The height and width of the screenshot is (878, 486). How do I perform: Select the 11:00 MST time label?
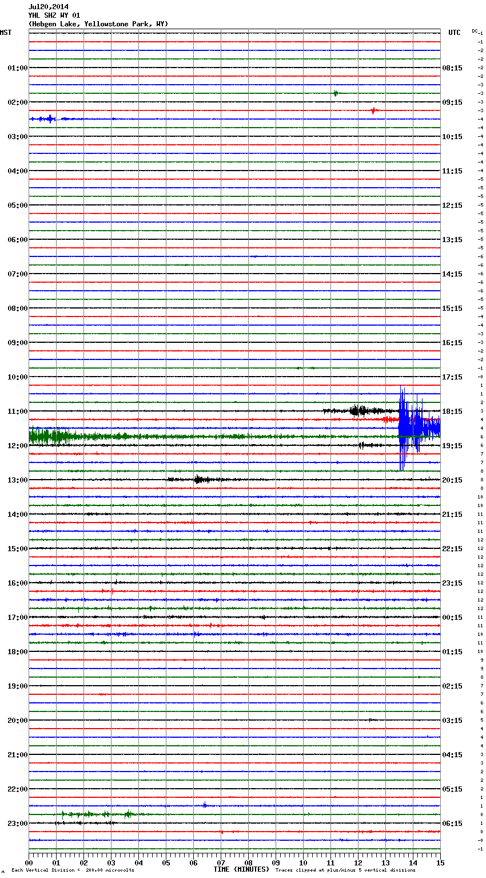click(18, 412)
